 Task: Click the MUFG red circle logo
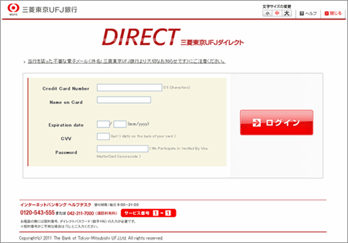coord(13,9)
